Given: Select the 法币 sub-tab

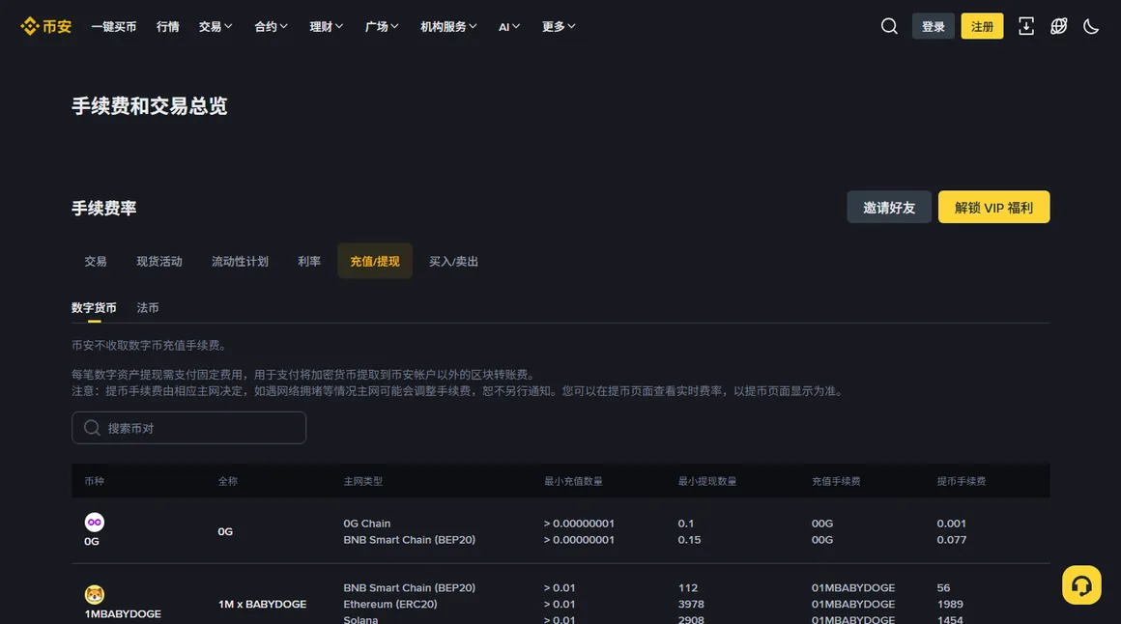Looking at the screenshot, I should [147, 308].
